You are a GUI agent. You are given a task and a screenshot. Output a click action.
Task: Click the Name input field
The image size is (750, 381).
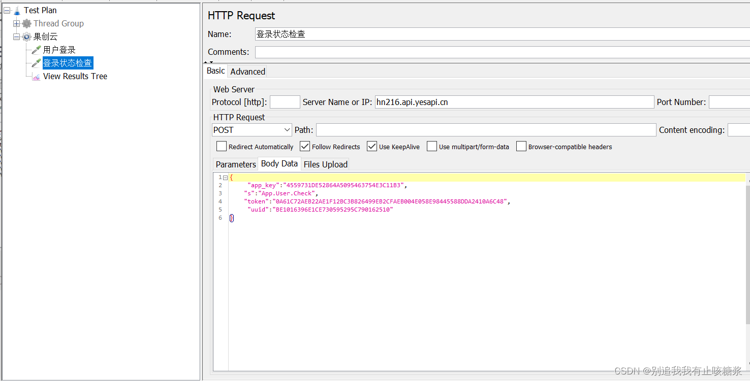click(502, 34)
